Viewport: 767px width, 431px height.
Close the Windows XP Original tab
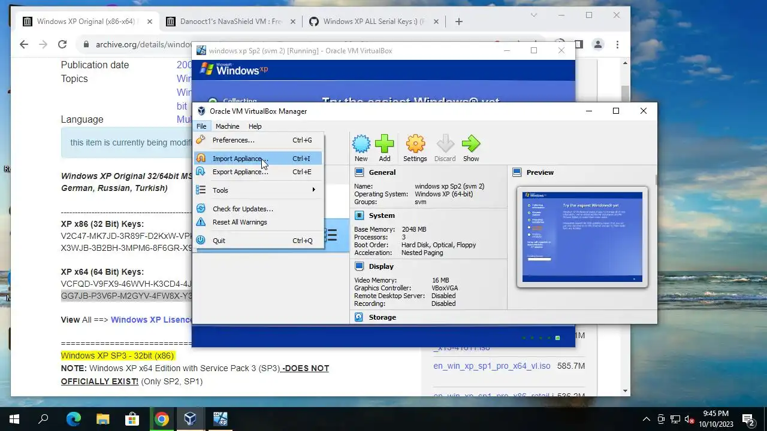(x=150, y=22)
